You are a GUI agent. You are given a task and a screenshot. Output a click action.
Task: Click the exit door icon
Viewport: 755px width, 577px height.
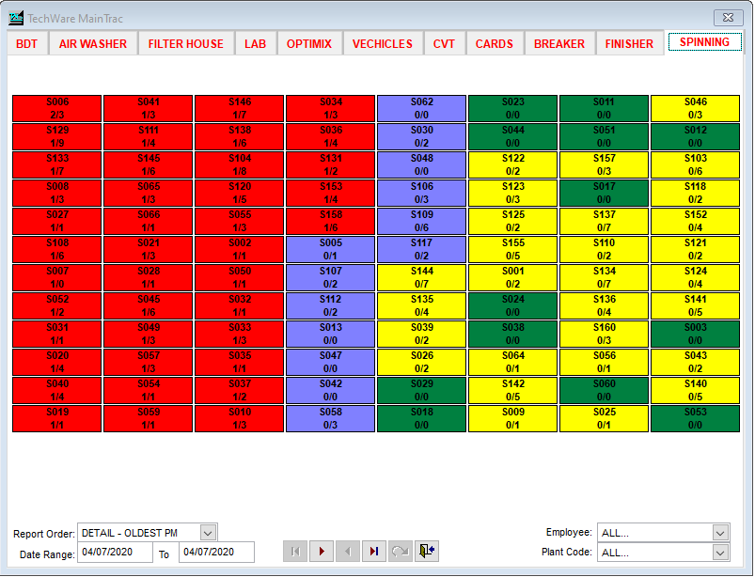424,552
